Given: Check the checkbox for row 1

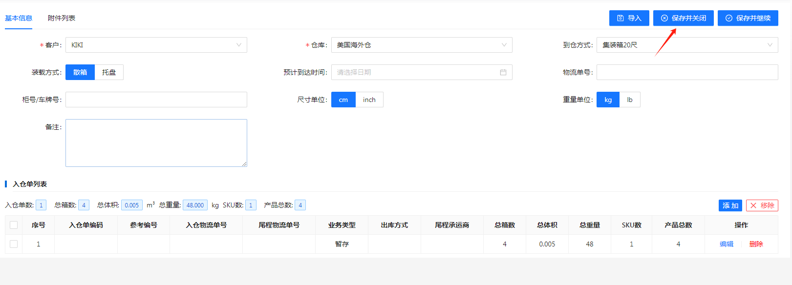Looking at the screenshot, I should (x=14, y=244).
